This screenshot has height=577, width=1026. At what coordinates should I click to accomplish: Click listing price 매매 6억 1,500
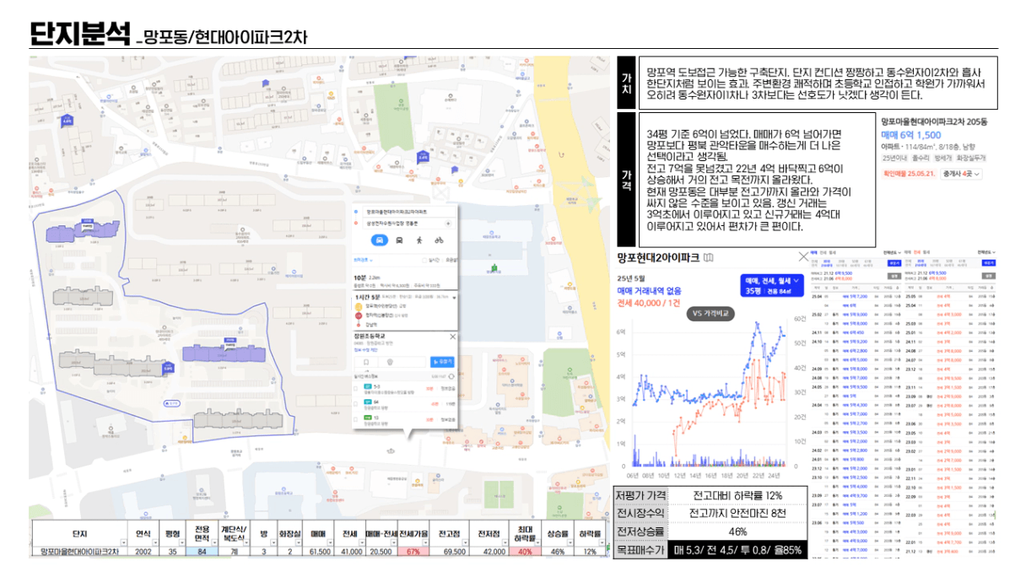(x=911, y=135)
